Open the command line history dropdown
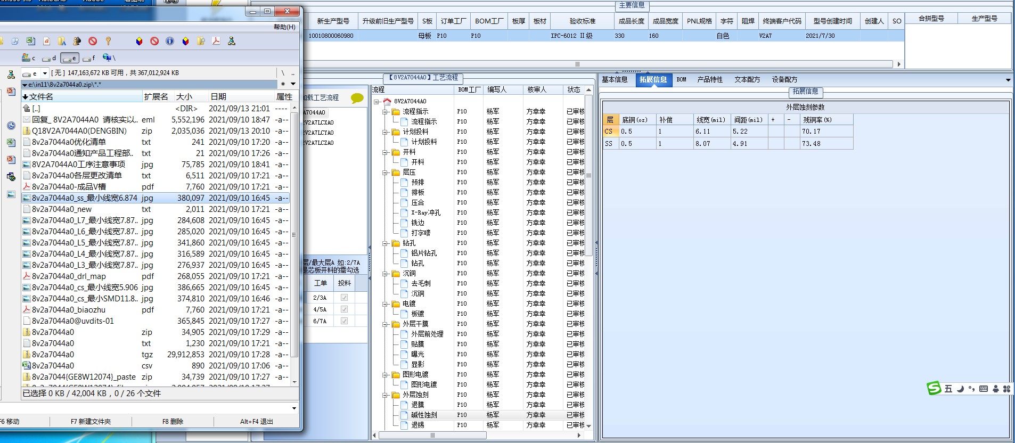The image size is (1015, 443). [294, 408]
